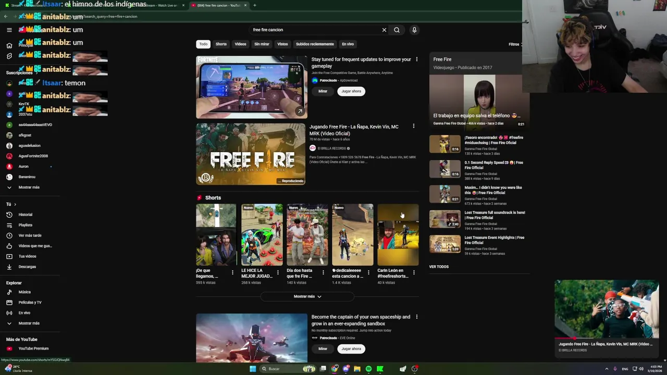Click Mirar on EVE Online ad

[x=323, y=349]
